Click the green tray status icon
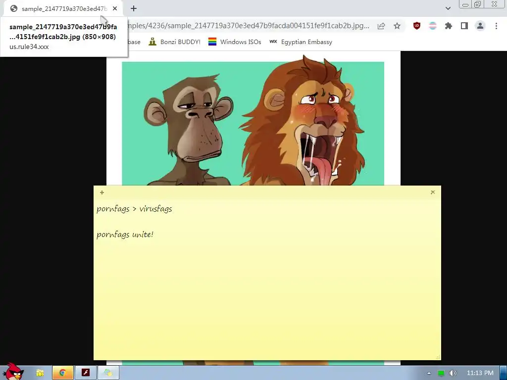 [x=441, y=373]
